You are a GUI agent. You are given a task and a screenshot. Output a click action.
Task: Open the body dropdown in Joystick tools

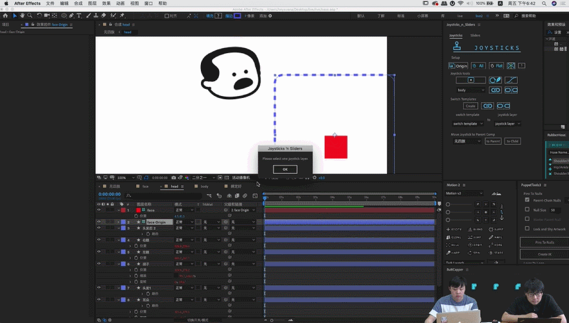(x=470, y=90)
